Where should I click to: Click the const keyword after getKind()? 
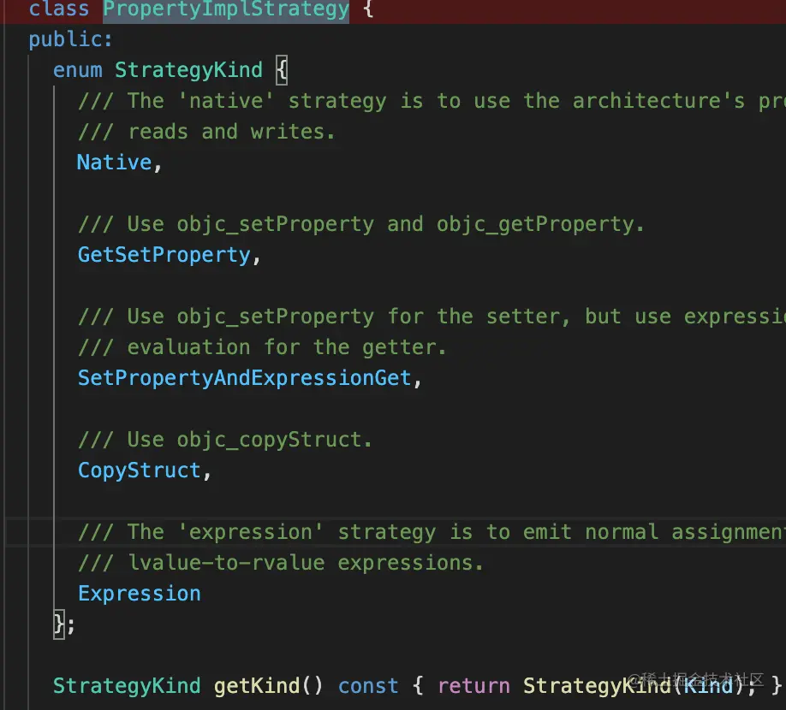(368, 686)
